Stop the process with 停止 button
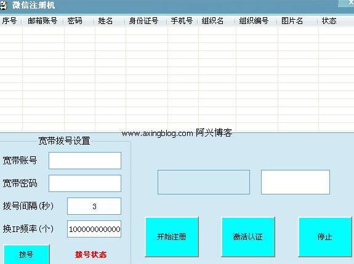Image resolution: width=354 pixels, height=264 pixels. 325,237
